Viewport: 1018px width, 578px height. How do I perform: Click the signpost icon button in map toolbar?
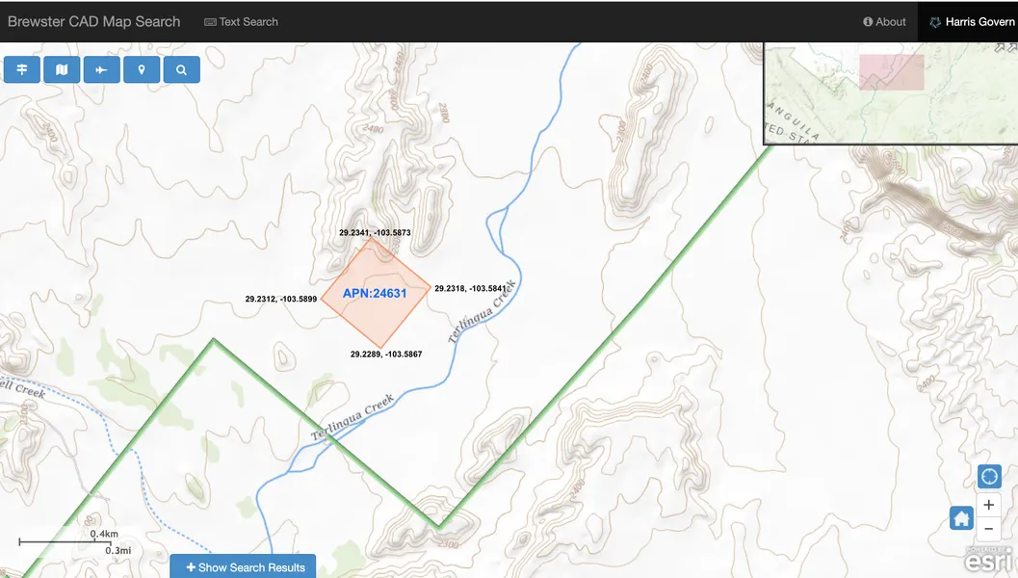coord(22,69)
